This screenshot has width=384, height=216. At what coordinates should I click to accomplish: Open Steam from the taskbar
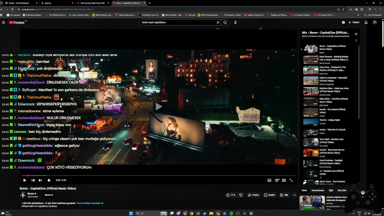pos(205,214)
